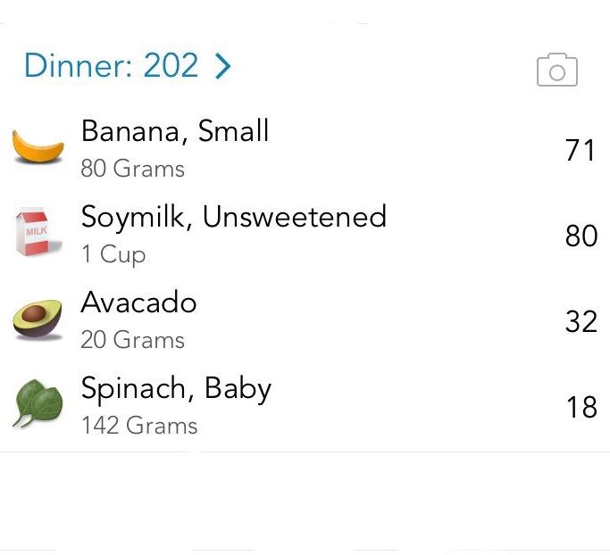The width and height of the screenshot is (610, 555).
Task: Click the avocado calorie value 32
Action: (581, 321)
